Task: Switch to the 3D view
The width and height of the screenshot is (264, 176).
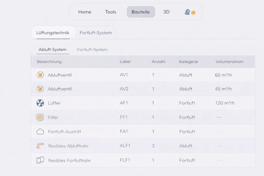Action: [166, 12]
